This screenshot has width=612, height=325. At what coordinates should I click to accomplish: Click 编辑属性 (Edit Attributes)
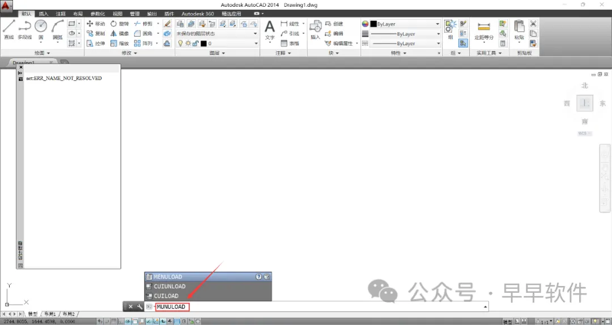tap(339, 43)
